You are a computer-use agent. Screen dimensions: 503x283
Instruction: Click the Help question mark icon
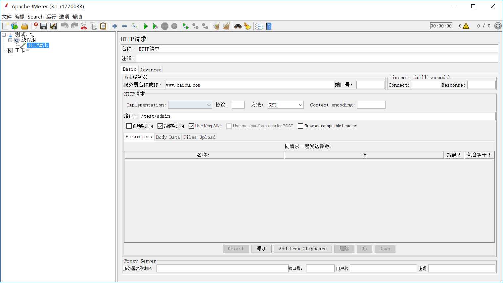coord(268,26)
